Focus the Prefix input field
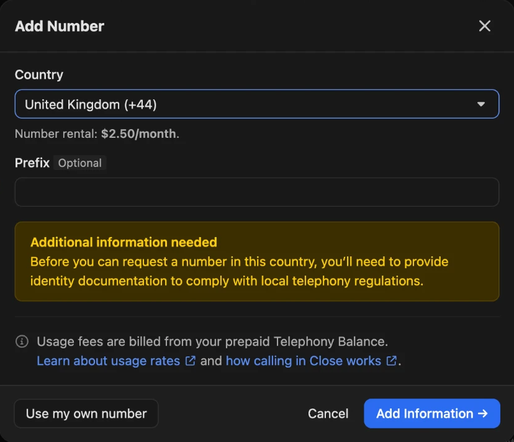 pyautogui.click(x=256, y=192)
